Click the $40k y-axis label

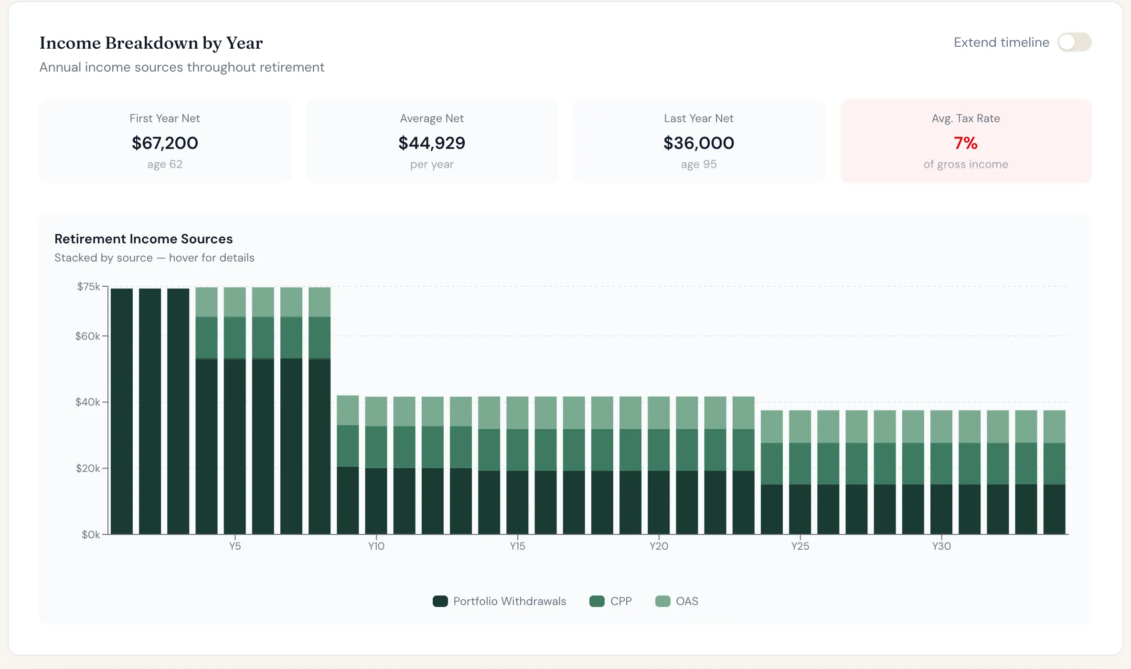[x=87, y=402]
